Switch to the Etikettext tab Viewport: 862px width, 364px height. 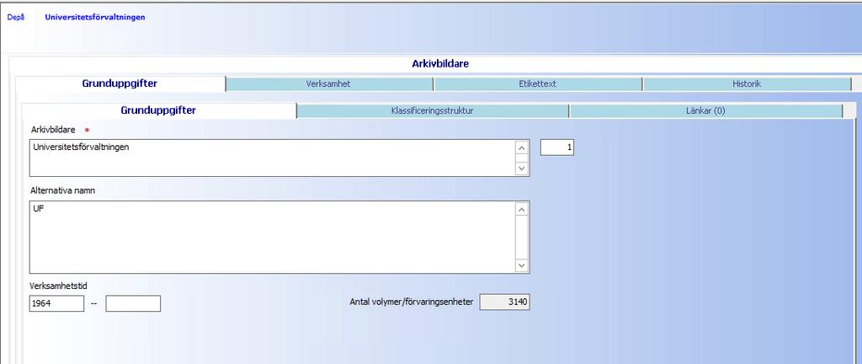[x=538, y=84]
